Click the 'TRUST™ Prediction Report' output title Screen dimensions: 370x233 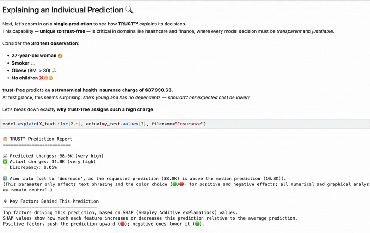click(x=41, y=139)
